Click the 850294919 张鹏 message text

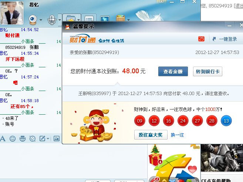pos(22,47)
